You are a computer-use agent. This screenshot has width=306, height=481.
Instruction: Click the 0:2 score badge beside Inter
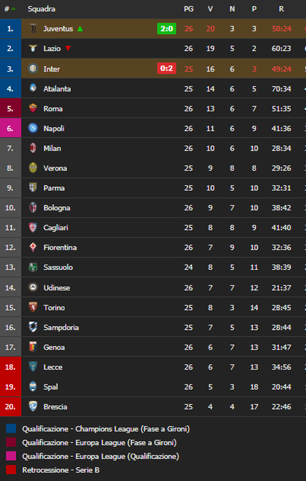(166, 69)
